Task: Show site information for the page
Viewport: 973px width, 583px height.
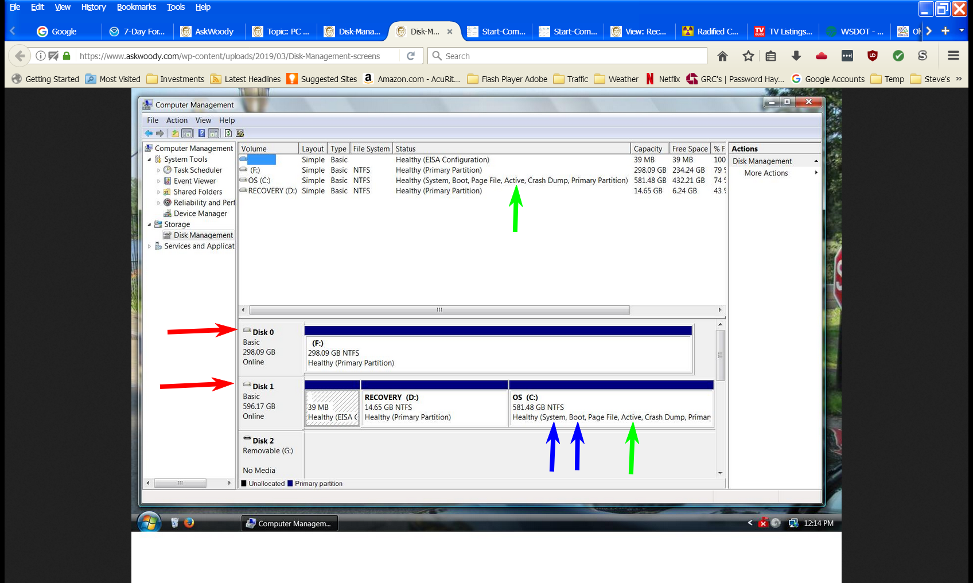Action: [x=41, y=56]
